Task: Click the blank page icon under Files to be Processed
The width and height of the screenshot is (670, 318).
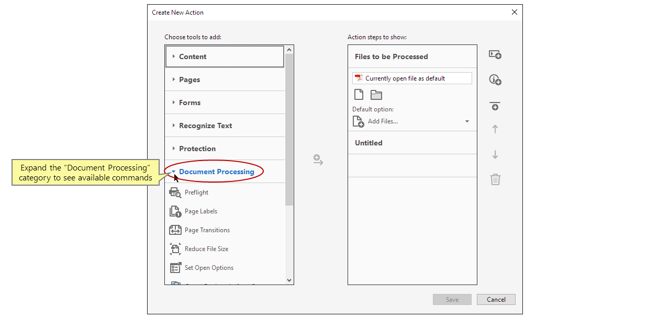Action: pos(359,94)
